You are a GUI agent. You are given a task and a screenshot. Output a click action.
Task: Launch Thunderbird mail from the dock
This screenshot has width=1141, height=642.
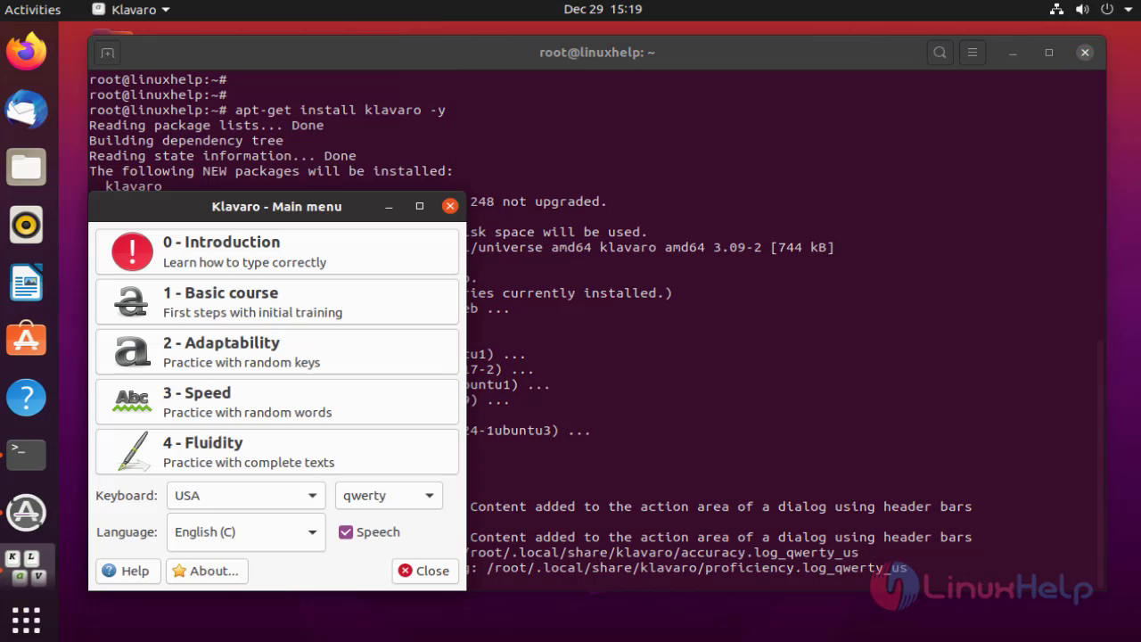(26, 110)
